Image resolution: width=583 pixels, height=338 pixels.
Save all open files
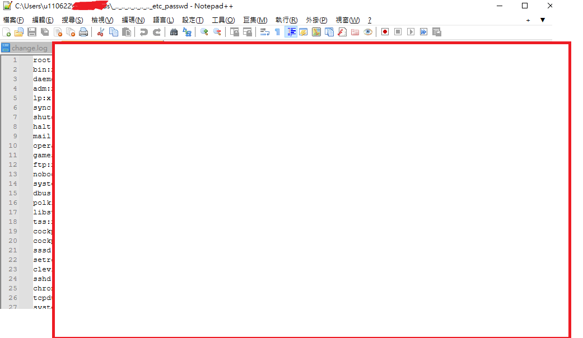[45, 32]
